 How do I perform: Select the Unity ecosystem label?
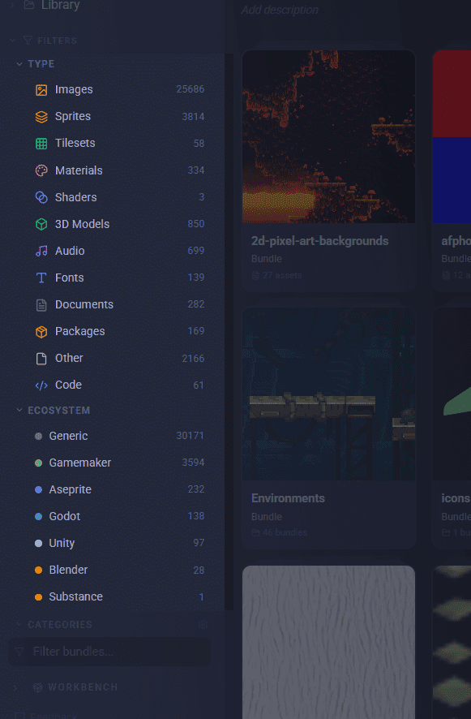coord(62,544)
